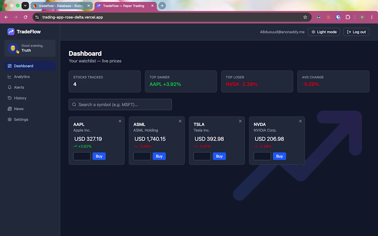This screenshot has height=236, width=378.
Task: Close the TradeFlow Paper Trading tab
Action: pos(152,5)
